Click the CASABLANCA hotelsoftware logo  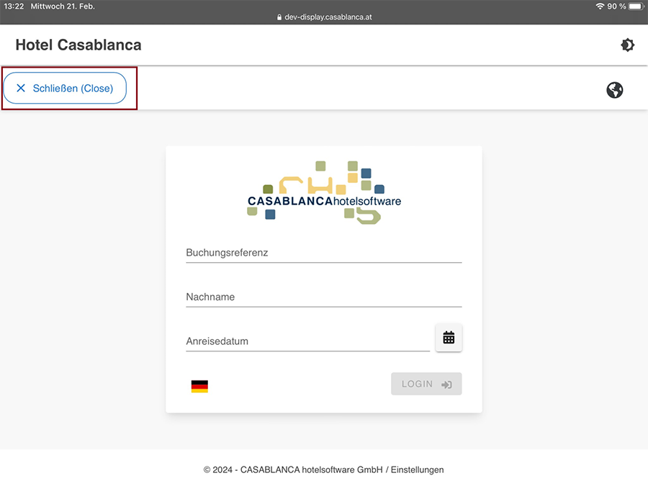click(x=324, y=192)
